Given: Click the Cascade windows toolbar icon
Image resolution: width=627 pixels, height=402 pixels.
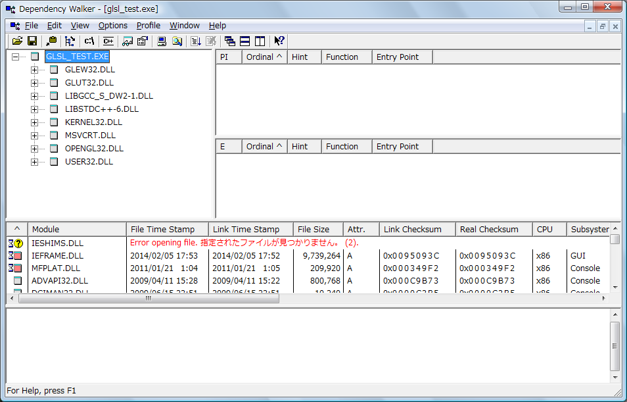Looking at the screenshot, I should 230,41.
